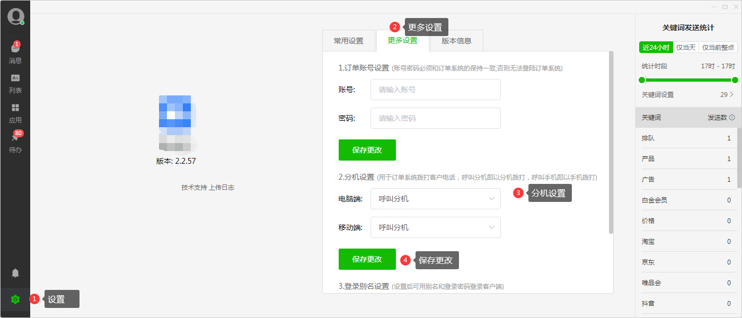The image size is (742, 318).
Task: Click the 统计时段 slider right handle
Action: [x=735, y=80]
